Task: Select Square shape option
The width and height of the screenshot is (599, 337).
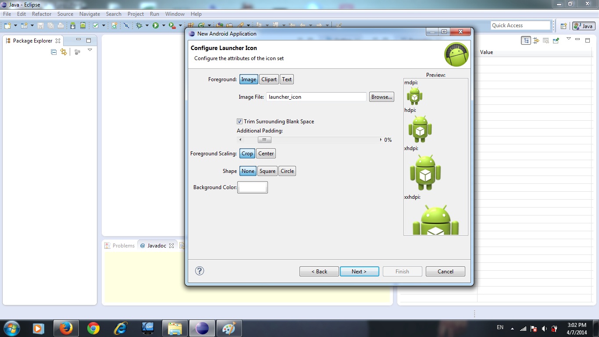Action: click(267, 171)
